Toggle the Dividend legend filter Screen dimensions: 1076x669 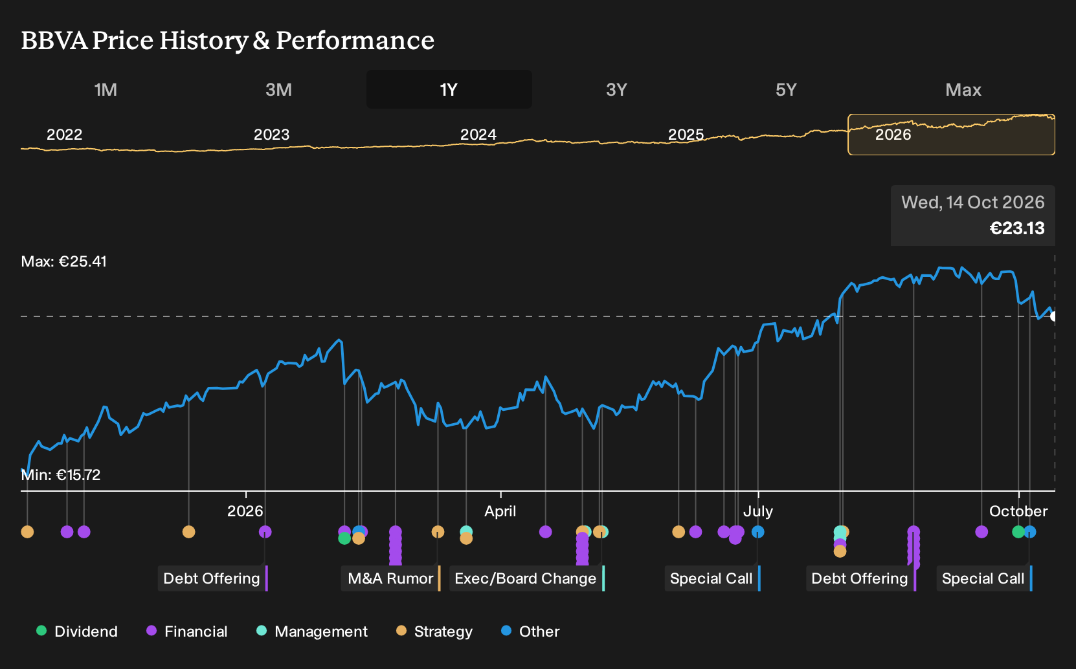[77, 631]
